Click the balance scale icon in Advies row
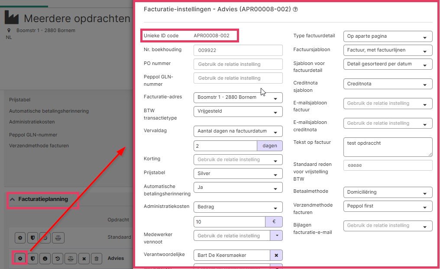The image size is (440, 269). tap(71, 258)
